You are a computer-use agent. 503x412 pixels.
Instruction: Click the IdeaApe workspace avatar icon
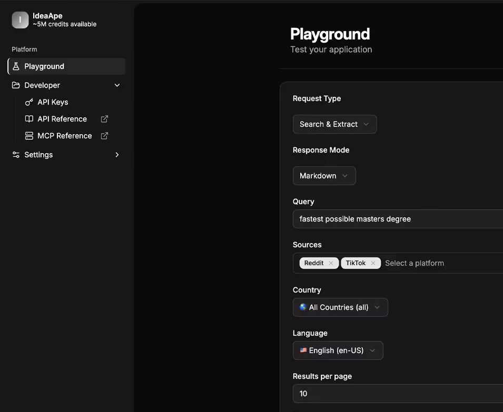coord(20,20)
